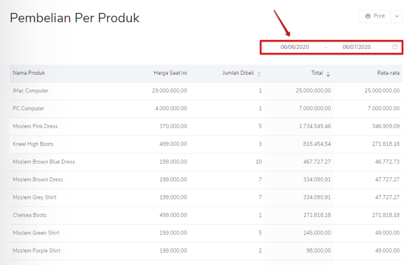This screenshot has width=413, height=265.
Task: Click the calendar icon in date range
Action: pyautogui.click(x=395, y=47)
